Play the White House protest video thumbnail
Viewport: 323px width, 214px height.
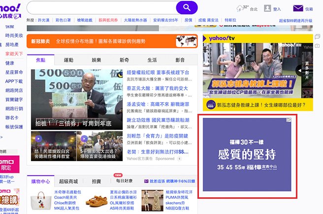(54, 146)
